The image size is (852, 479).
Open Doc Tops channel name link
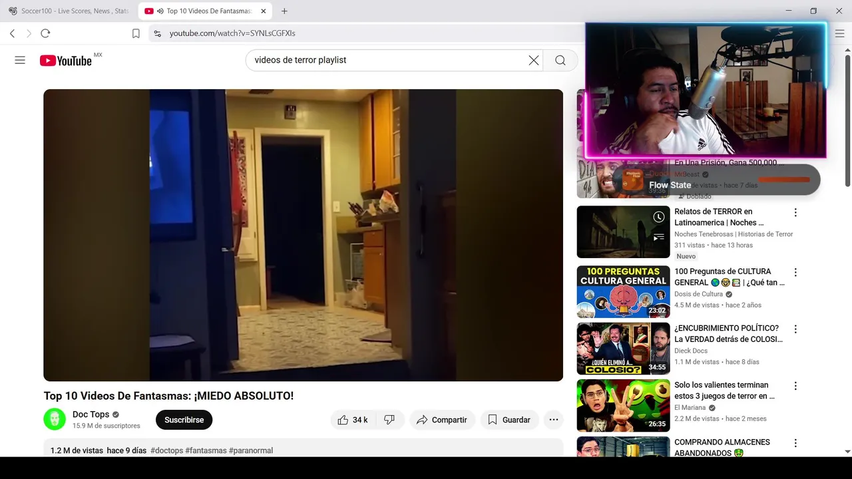tap(91, 414)
